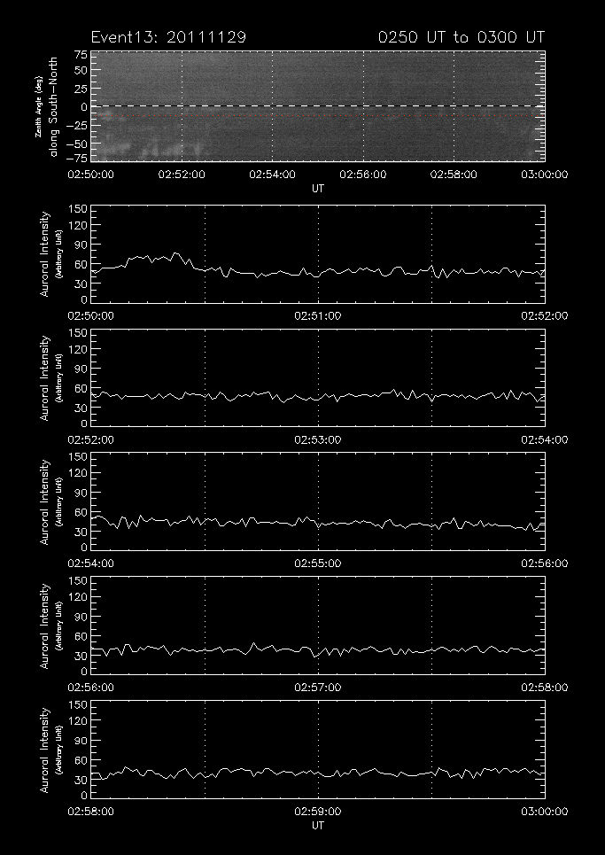Click the "UT" label beneath the keogram
Viewport: 605px width, 855px height.
tap(318, 188)
